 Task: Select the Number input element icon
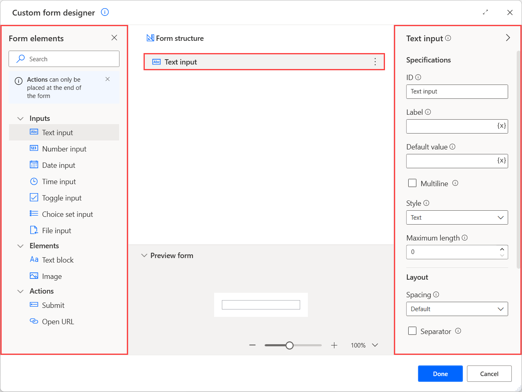[33, 149]
